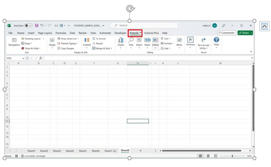Switch to Page Layout view icon
This screenshot has width=271, height=167.
coord(208,156)
